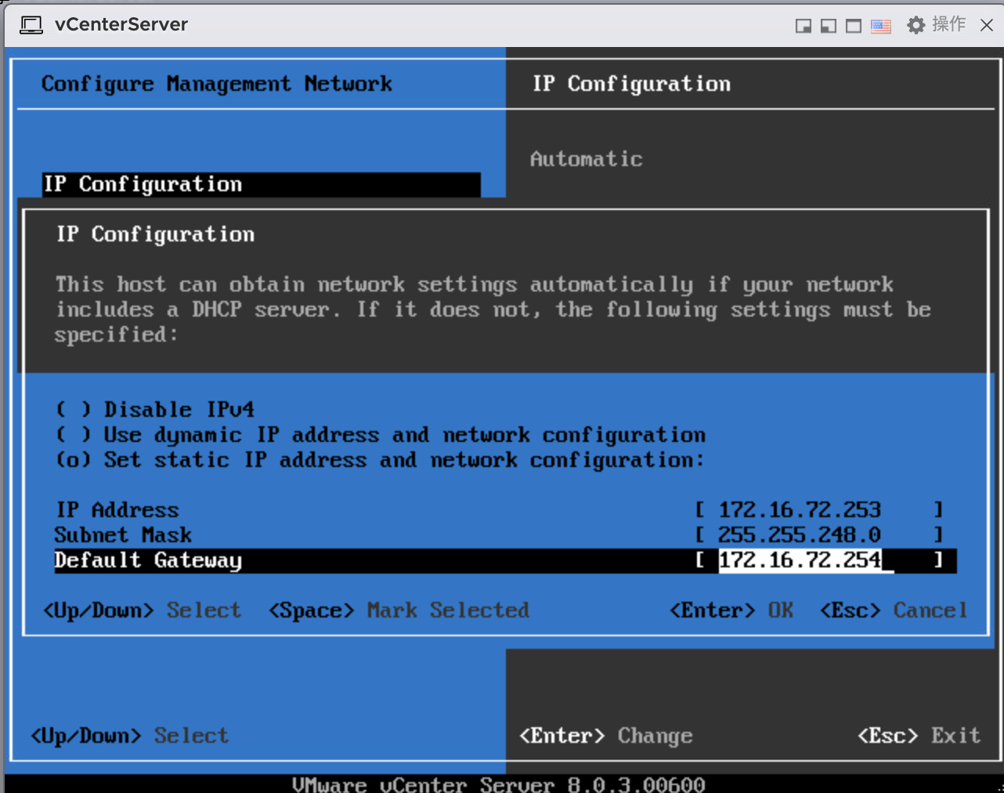The height and width of the screenshot is (793, 1004).
Task: Click the Configure Management Network heading
Action: [217, 84]
